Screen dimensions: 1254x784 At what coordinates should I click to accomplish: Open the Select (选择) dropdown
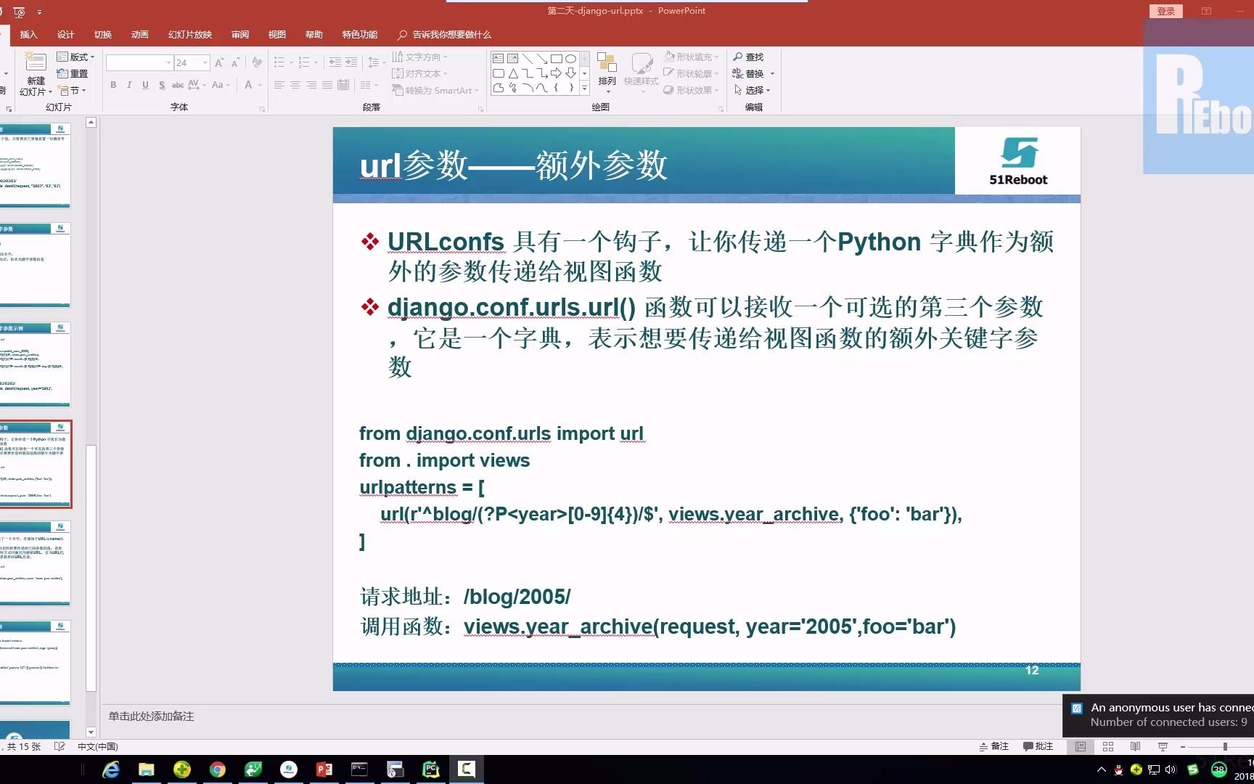(752, 90)
